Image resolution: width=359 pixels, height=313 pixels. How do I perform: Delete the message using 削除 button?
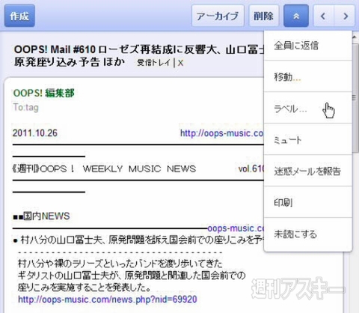pyautogui.click(x=263, y=16)
